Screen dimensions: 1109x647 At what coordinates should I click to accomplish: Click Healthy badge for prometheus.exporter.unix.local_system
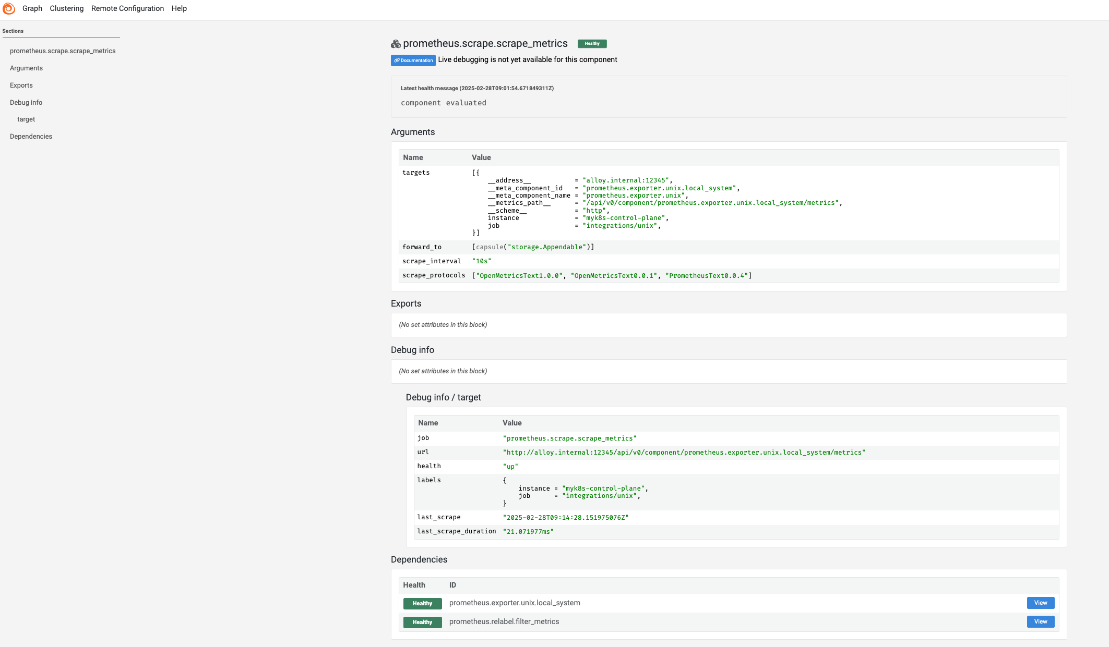pos(422,603)
